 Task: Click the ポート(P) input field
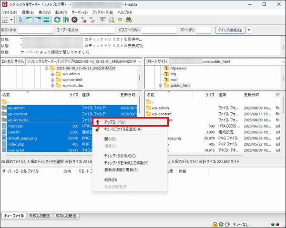tap(204, 30)
